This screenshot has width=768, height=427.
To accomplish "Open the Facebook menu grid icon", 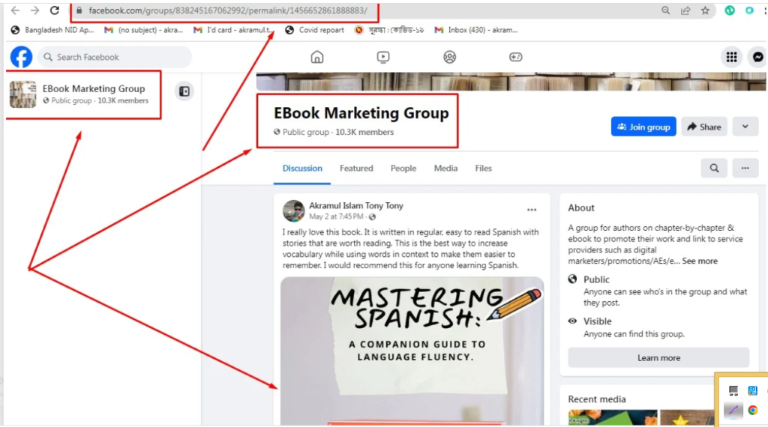I will 732,57.
